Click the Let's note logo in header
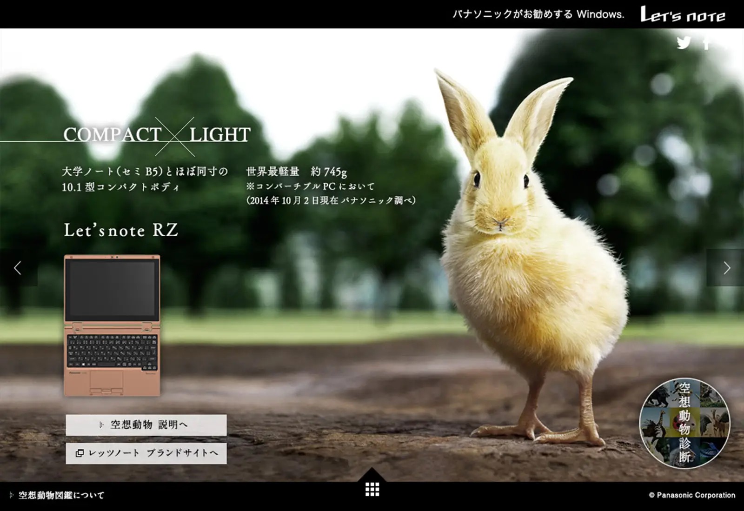 tap(683, 15)
